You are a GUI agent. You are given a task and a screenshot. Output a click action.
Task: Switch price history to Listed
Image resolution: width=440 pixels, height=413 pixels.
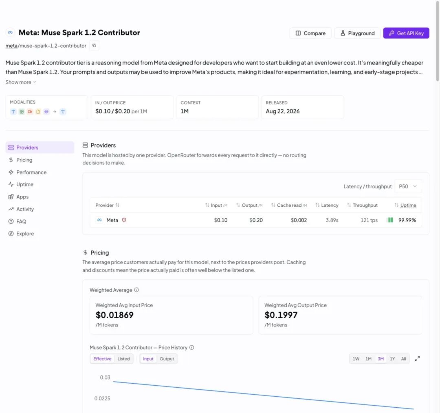(x=123, y=359)
